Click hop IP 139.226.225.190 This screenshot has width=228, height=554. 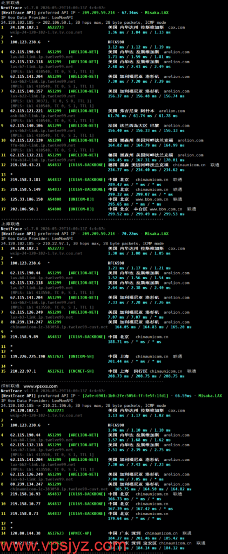[28, 357]
